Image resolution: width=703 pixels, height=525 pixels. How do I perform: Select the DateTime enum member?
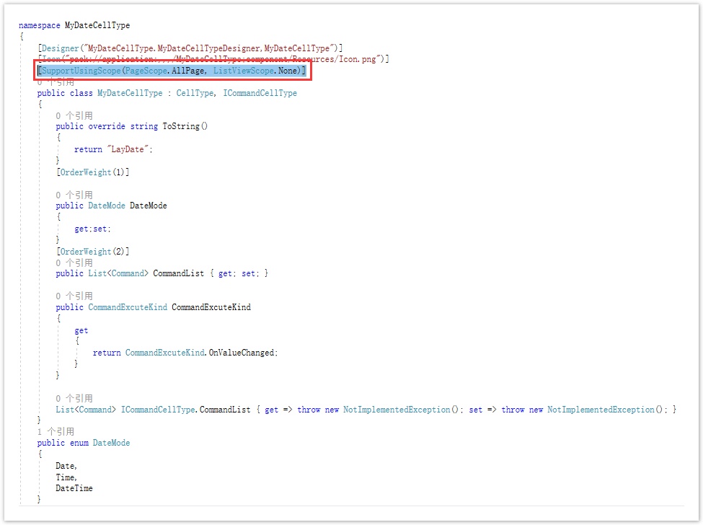coord(74,488)
